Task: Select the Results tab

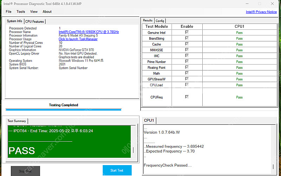Action: [148, 20]
